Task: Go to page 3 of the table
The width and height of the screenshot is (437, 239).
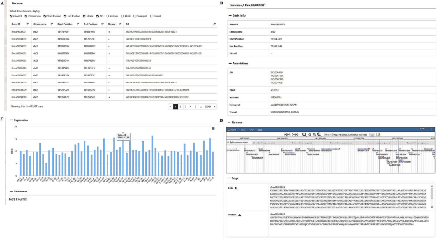Action: click(186, 106)
